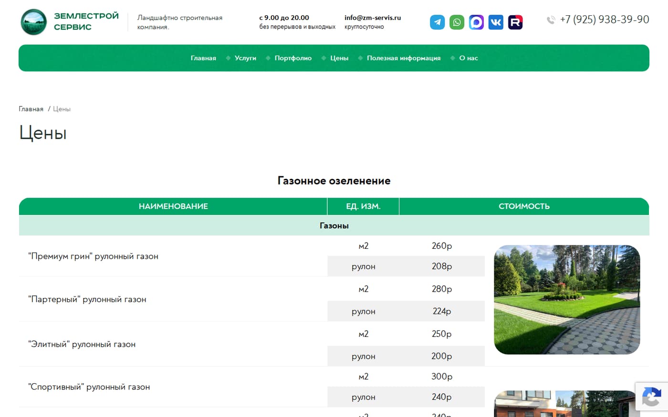
Task: Click the 300р price cell
Action: tap(442, 376)
